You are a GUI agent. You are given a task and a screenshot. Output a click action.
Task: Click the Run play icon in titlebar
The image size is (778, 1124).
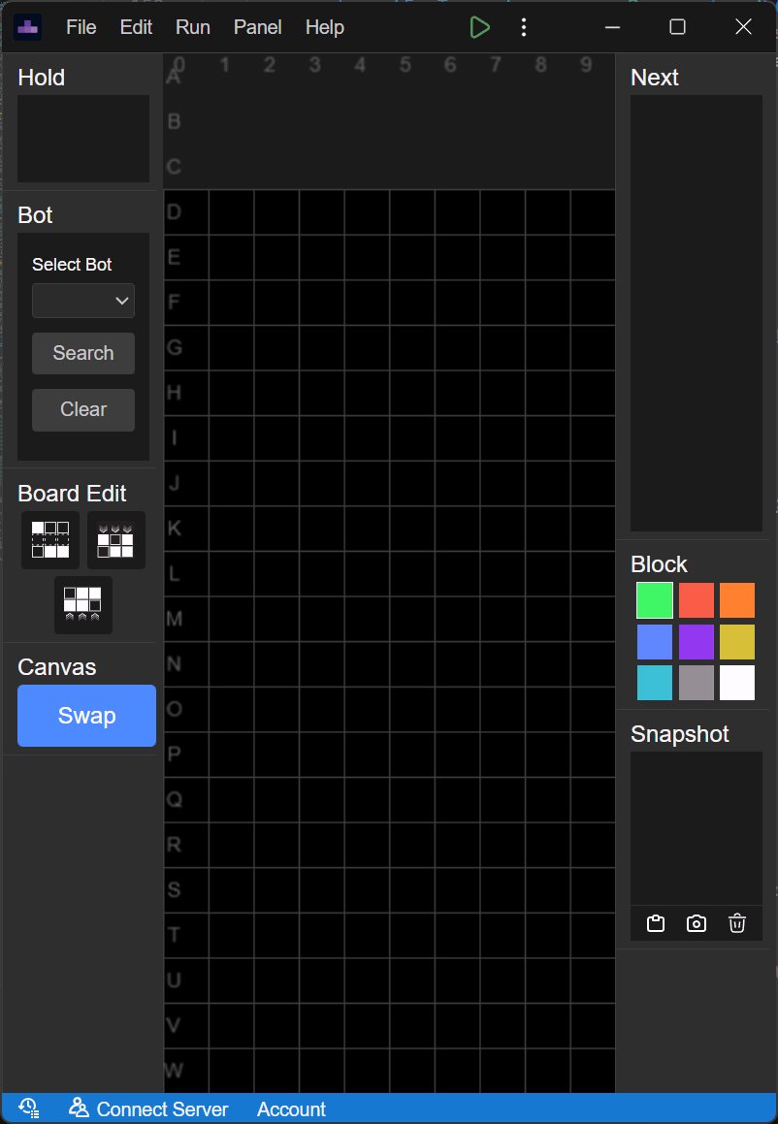(x=480, y=26)
